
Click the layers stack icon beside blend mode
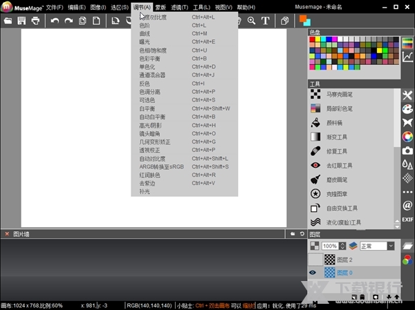(x=353, y=246)
